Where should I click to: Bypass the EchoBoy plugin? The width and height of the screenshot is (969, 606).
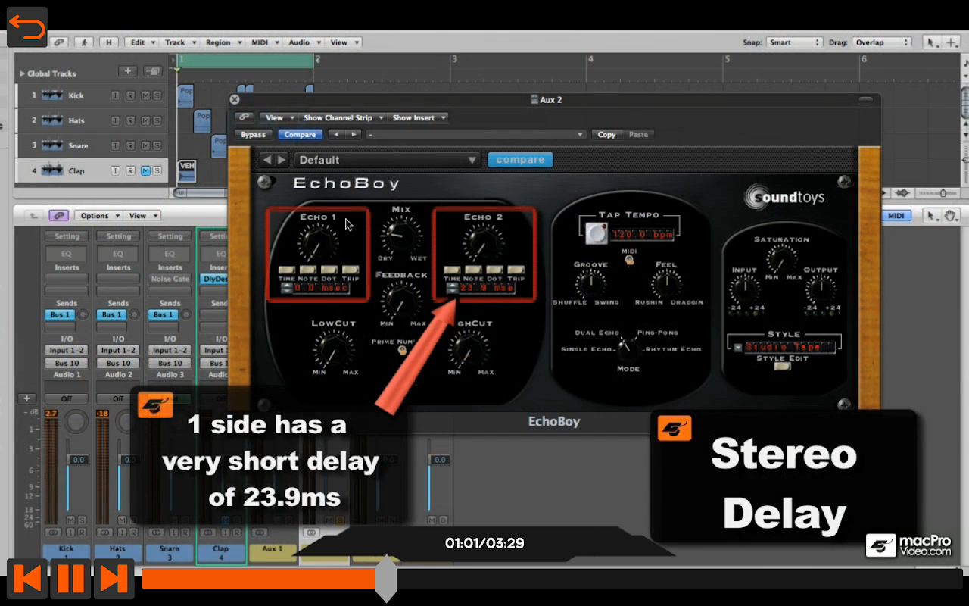pyautogui.click(x=253, y=135)
